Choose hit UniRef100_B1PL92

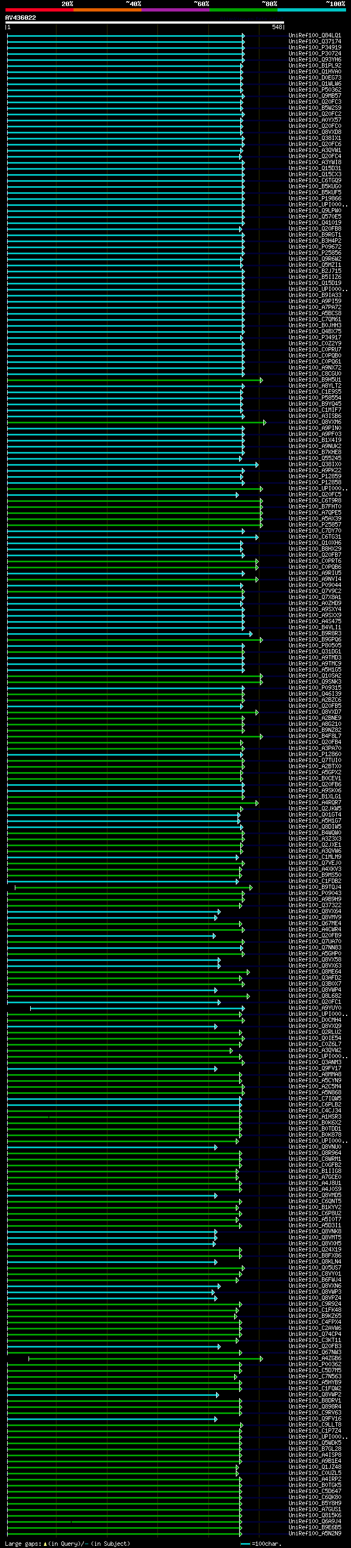315,65
